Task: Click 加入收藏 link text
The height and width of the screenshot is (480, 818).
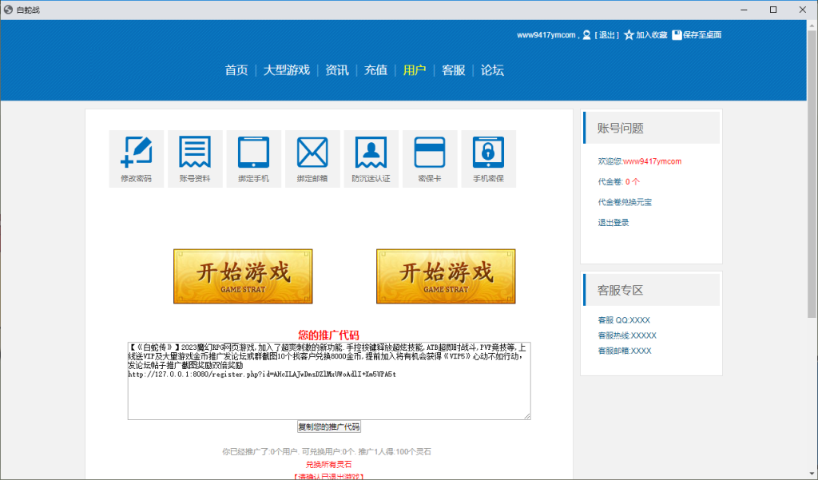Action: coord(652,35)
